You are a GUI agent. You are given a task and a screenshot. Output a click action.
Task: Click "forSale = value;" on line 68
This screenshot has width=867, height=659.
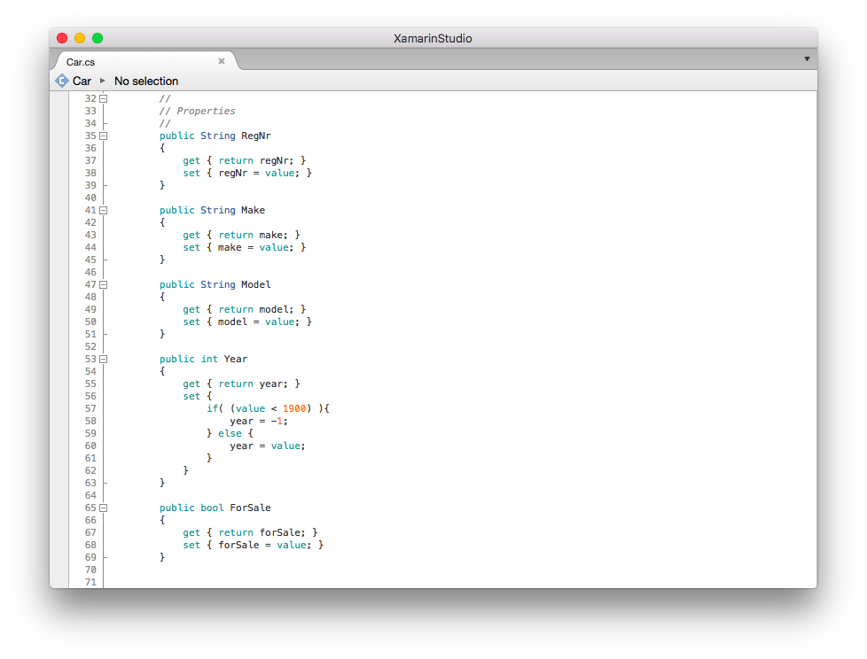tap(265, 546)
